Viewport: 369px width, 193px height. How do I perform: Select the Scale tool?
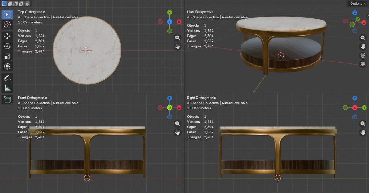(x=7, y=56)
